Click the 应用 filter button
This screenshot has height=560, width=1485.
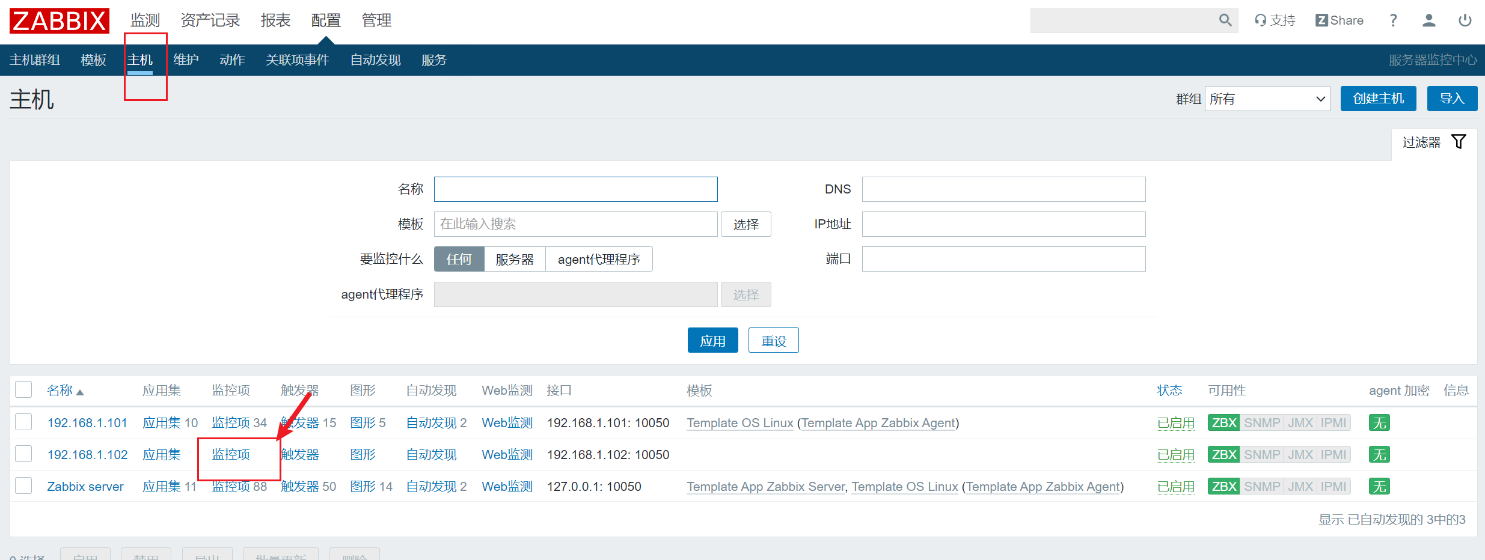(713, 341)
